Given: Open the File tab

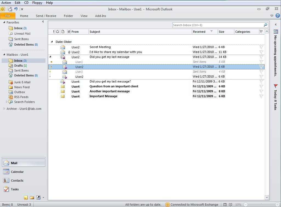Looking at the screenshot, I should (7, 16).
